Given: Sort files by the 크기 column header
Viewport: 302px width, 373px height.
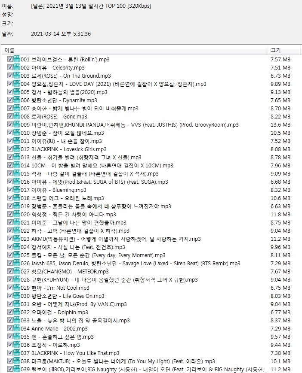Looking at the screenshot, I should point(284,50).
